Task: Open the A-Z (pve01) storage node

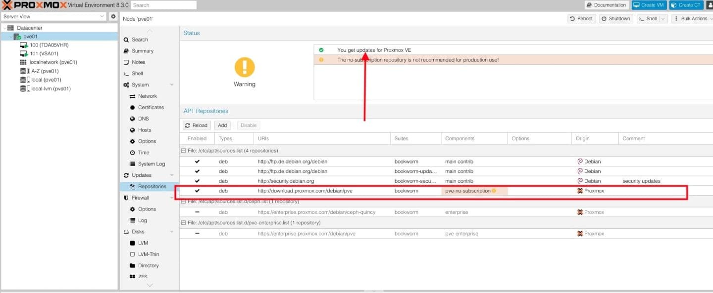Action: tap(45, 71)
